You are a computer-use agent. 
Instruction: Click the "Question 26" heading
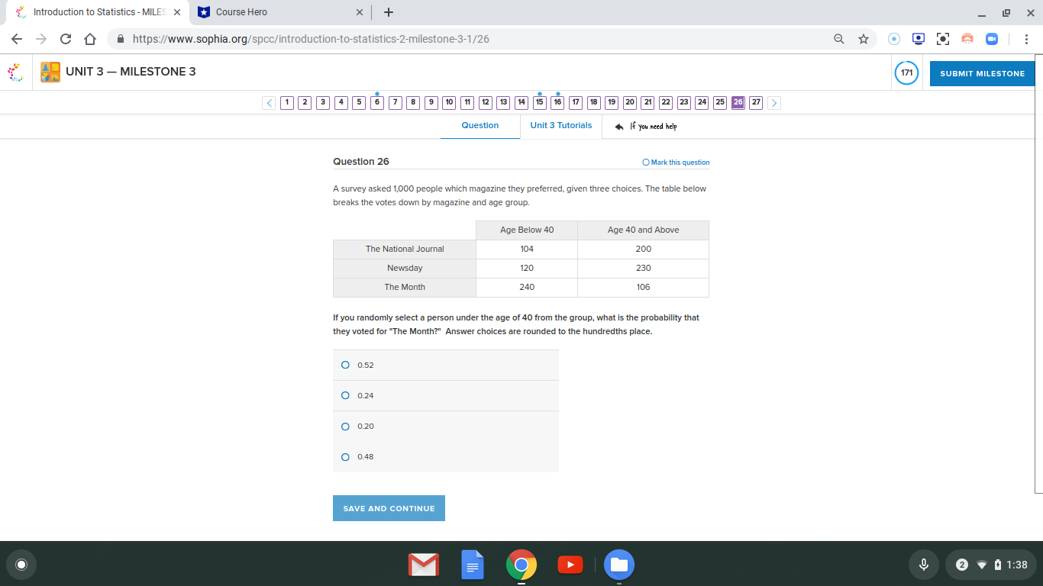(361, 161)
